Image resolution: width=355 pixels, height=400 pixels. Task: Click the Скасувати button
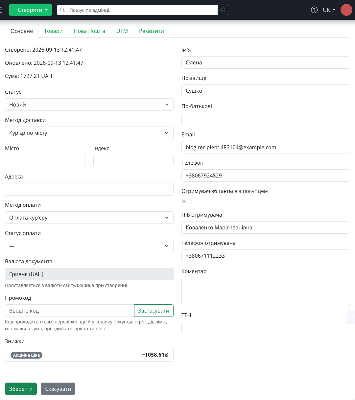[x=58, y=389]
